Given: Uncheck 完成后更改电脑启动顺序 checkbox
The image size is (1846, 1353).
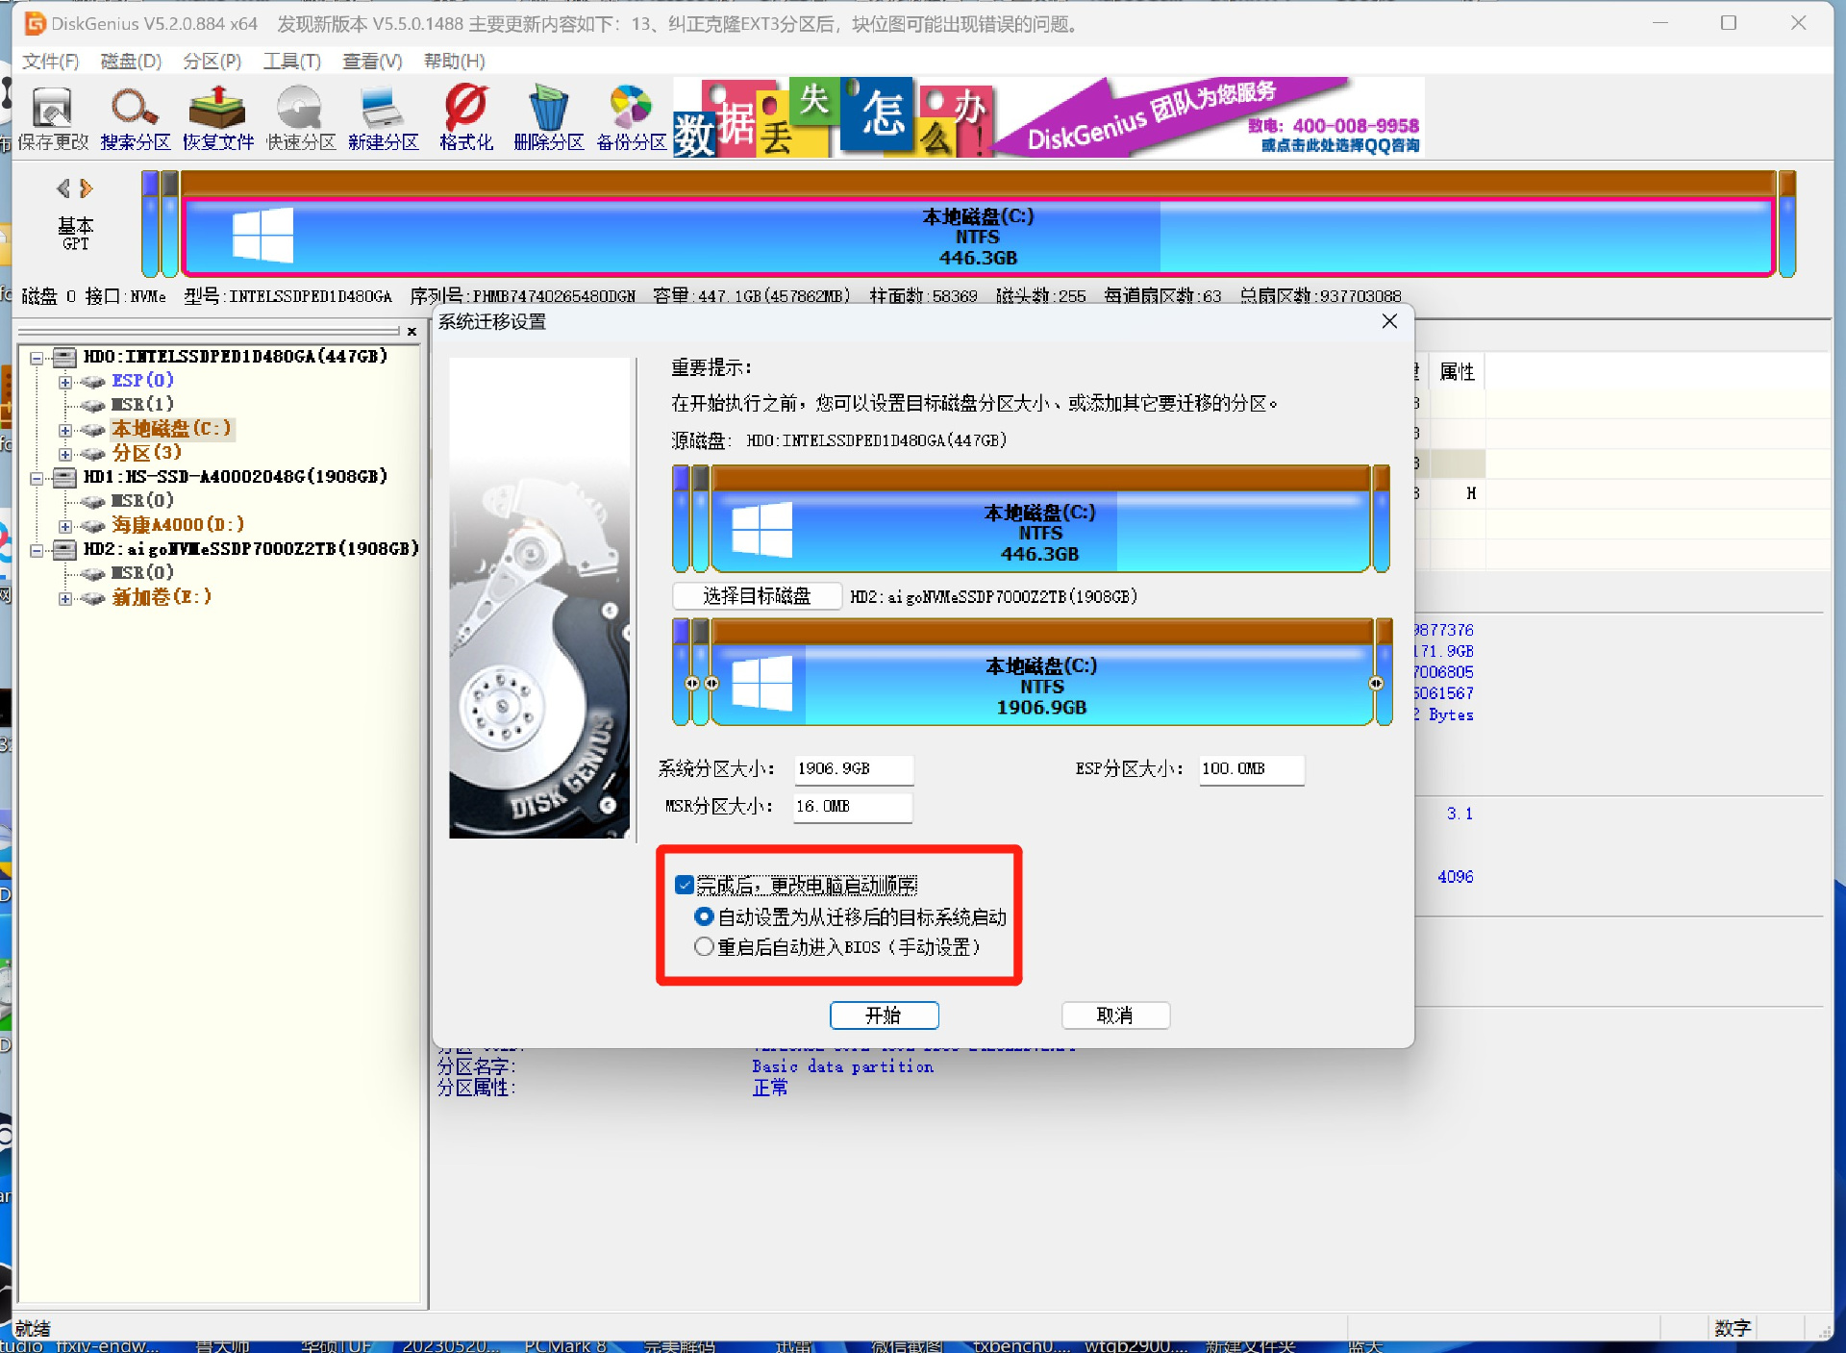Looking at the screenshot, I should [685, 885].
